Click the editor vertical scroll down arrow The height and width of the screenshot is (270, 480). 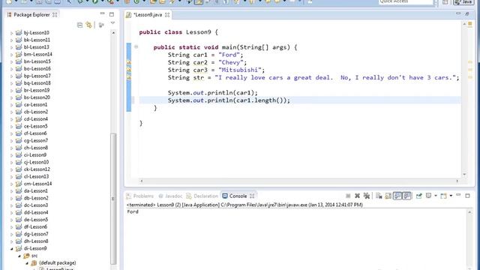tap(464, 175)
